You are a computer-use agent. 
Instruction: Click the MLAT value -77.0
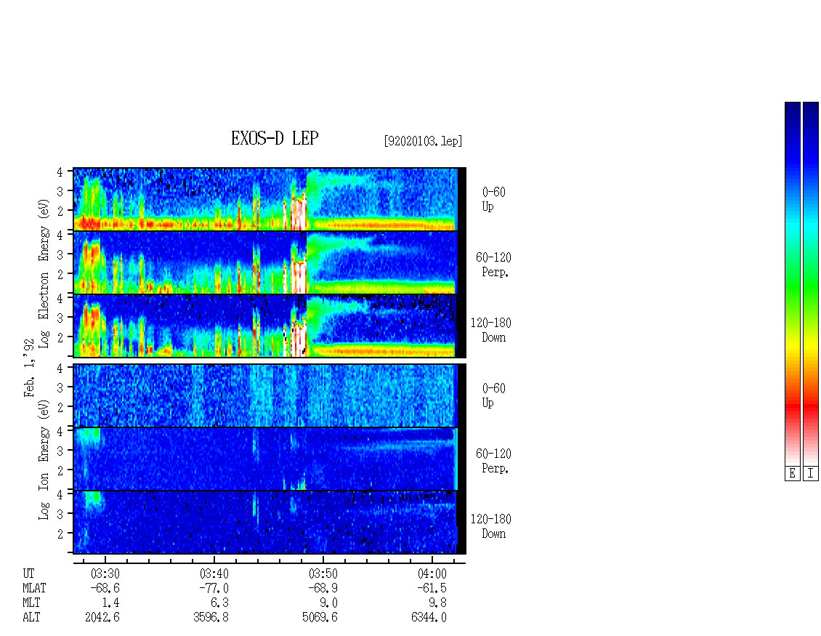click(x=214, y=588)
